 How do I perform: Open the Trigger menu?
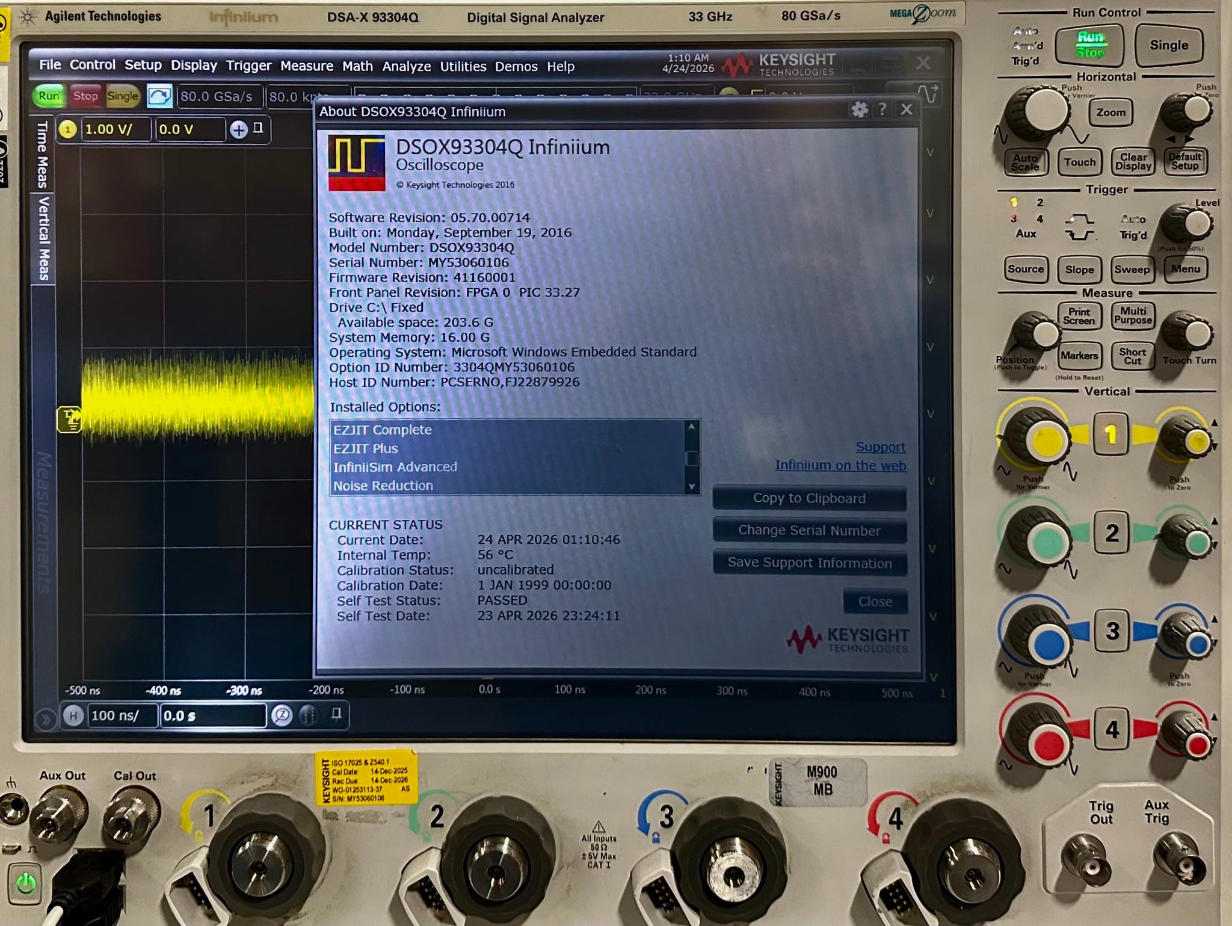[248, 66]
